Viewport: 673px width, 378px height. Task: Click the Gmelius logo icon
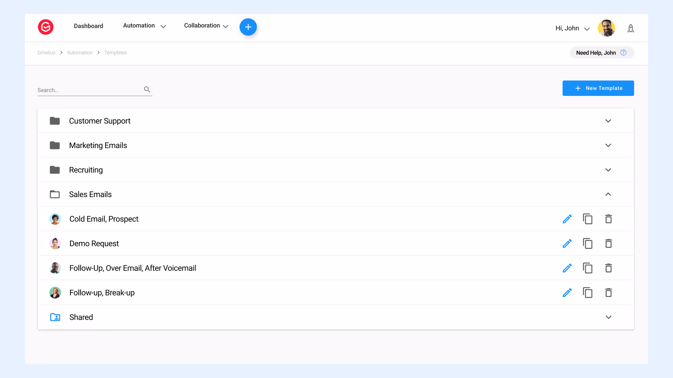point(46,27)
